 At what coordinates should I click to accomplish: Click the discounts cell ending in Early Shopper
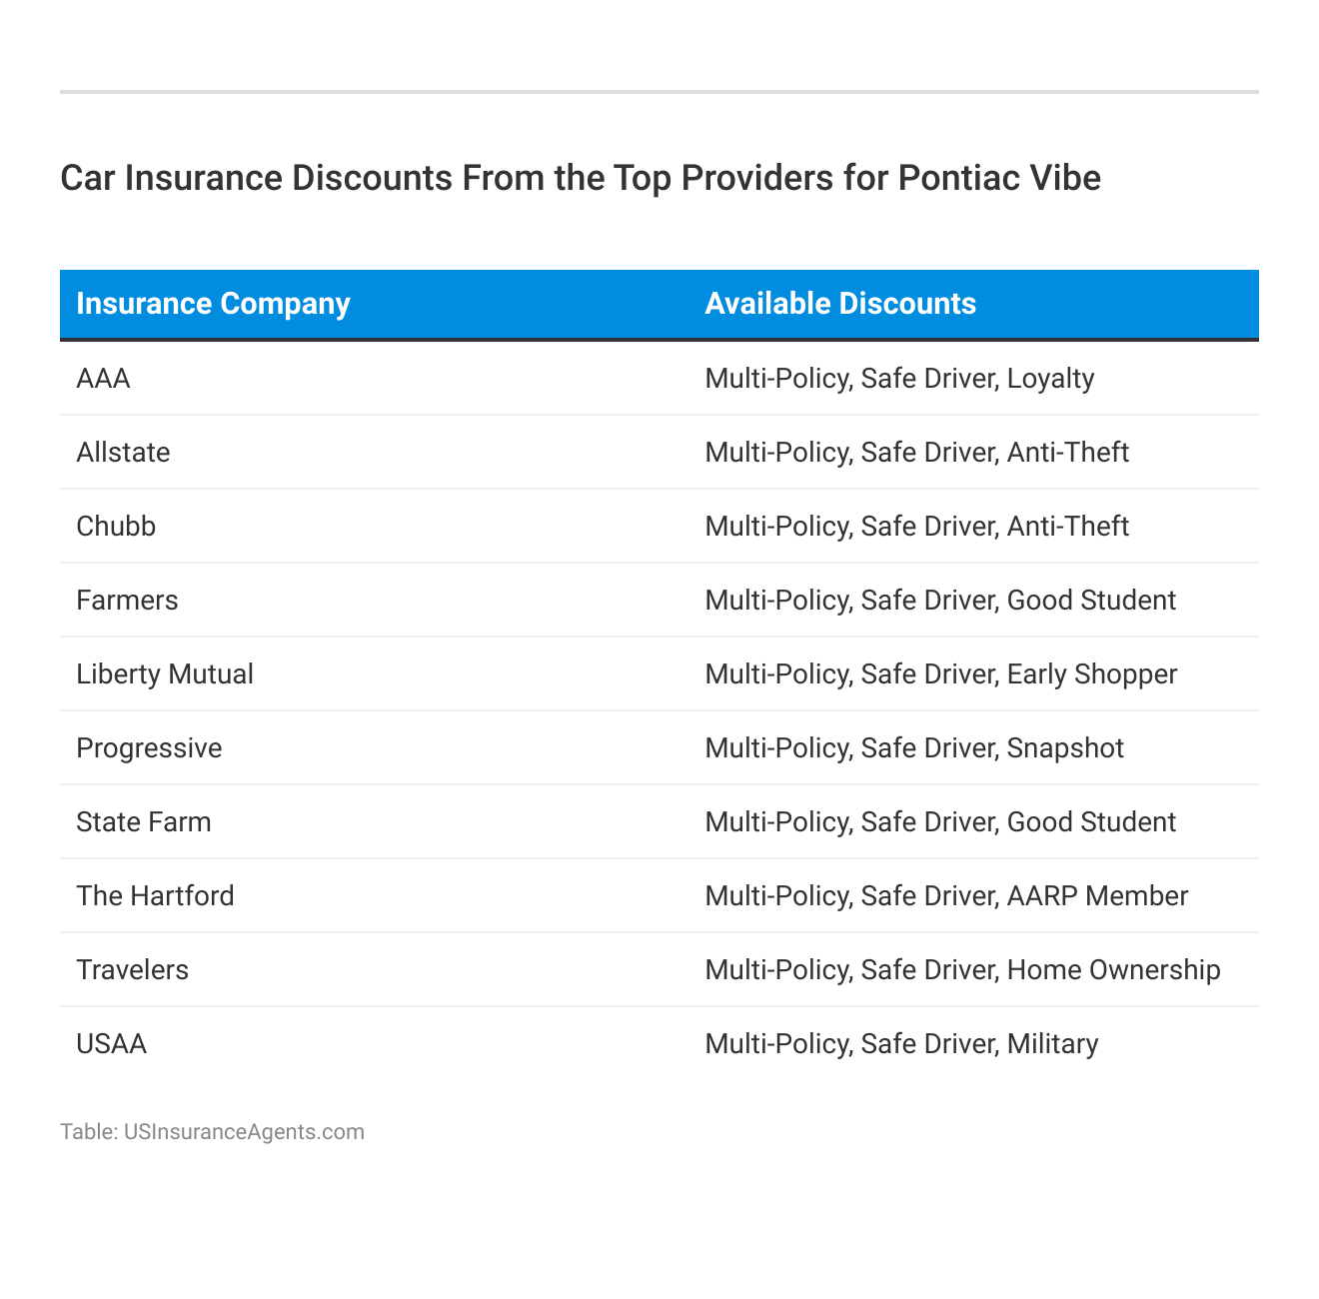click(x=940, y=674)
